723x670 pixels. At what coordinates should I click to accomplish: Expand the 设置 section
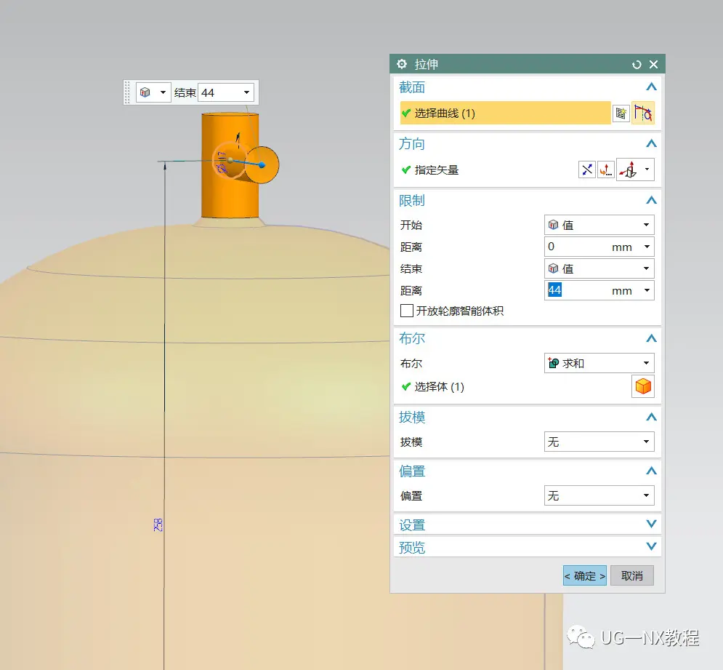[x=651, y=525]
